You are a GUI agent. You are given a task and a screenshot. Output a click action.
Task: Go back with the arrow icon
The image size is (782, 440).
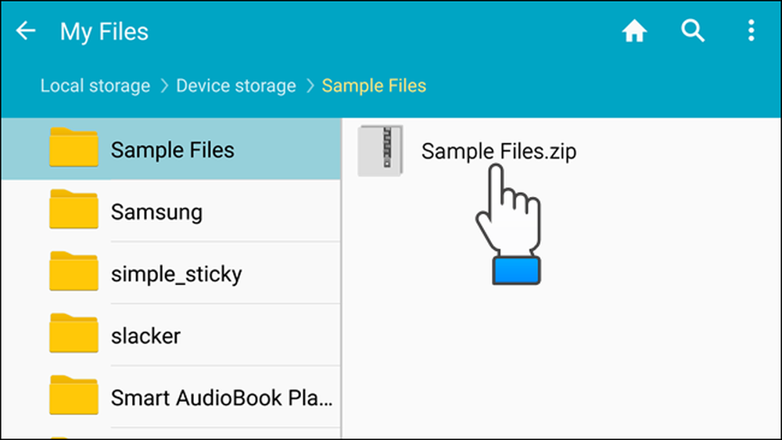(26, 31)
